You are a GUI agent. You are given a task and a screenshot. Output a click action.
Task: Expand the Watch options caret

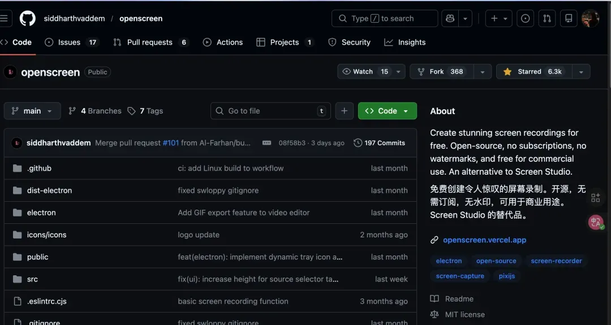coord(398,72)
